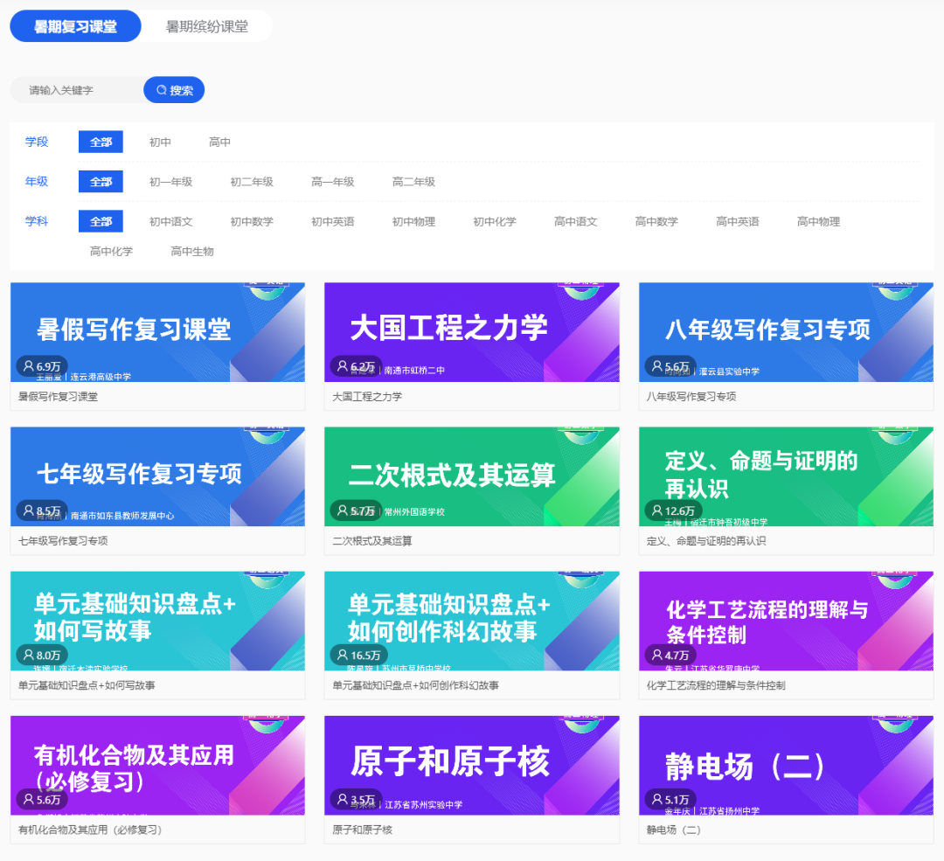This screenshot has height=861, width=944.
Task: Select 初中 under the 学段 filter
Action: 160,141
